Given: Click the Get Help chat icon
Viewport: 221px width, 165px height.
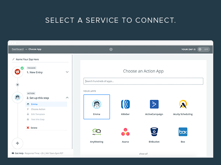Looking at the screenshot, I should coord(13,153).
